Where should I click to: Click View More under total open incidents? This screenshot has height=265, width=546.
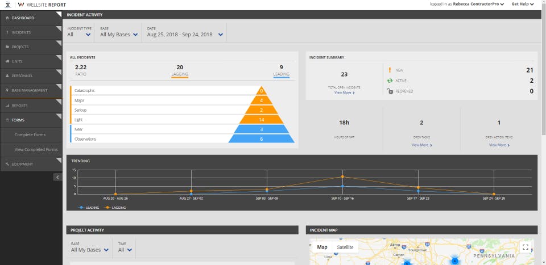345,92
